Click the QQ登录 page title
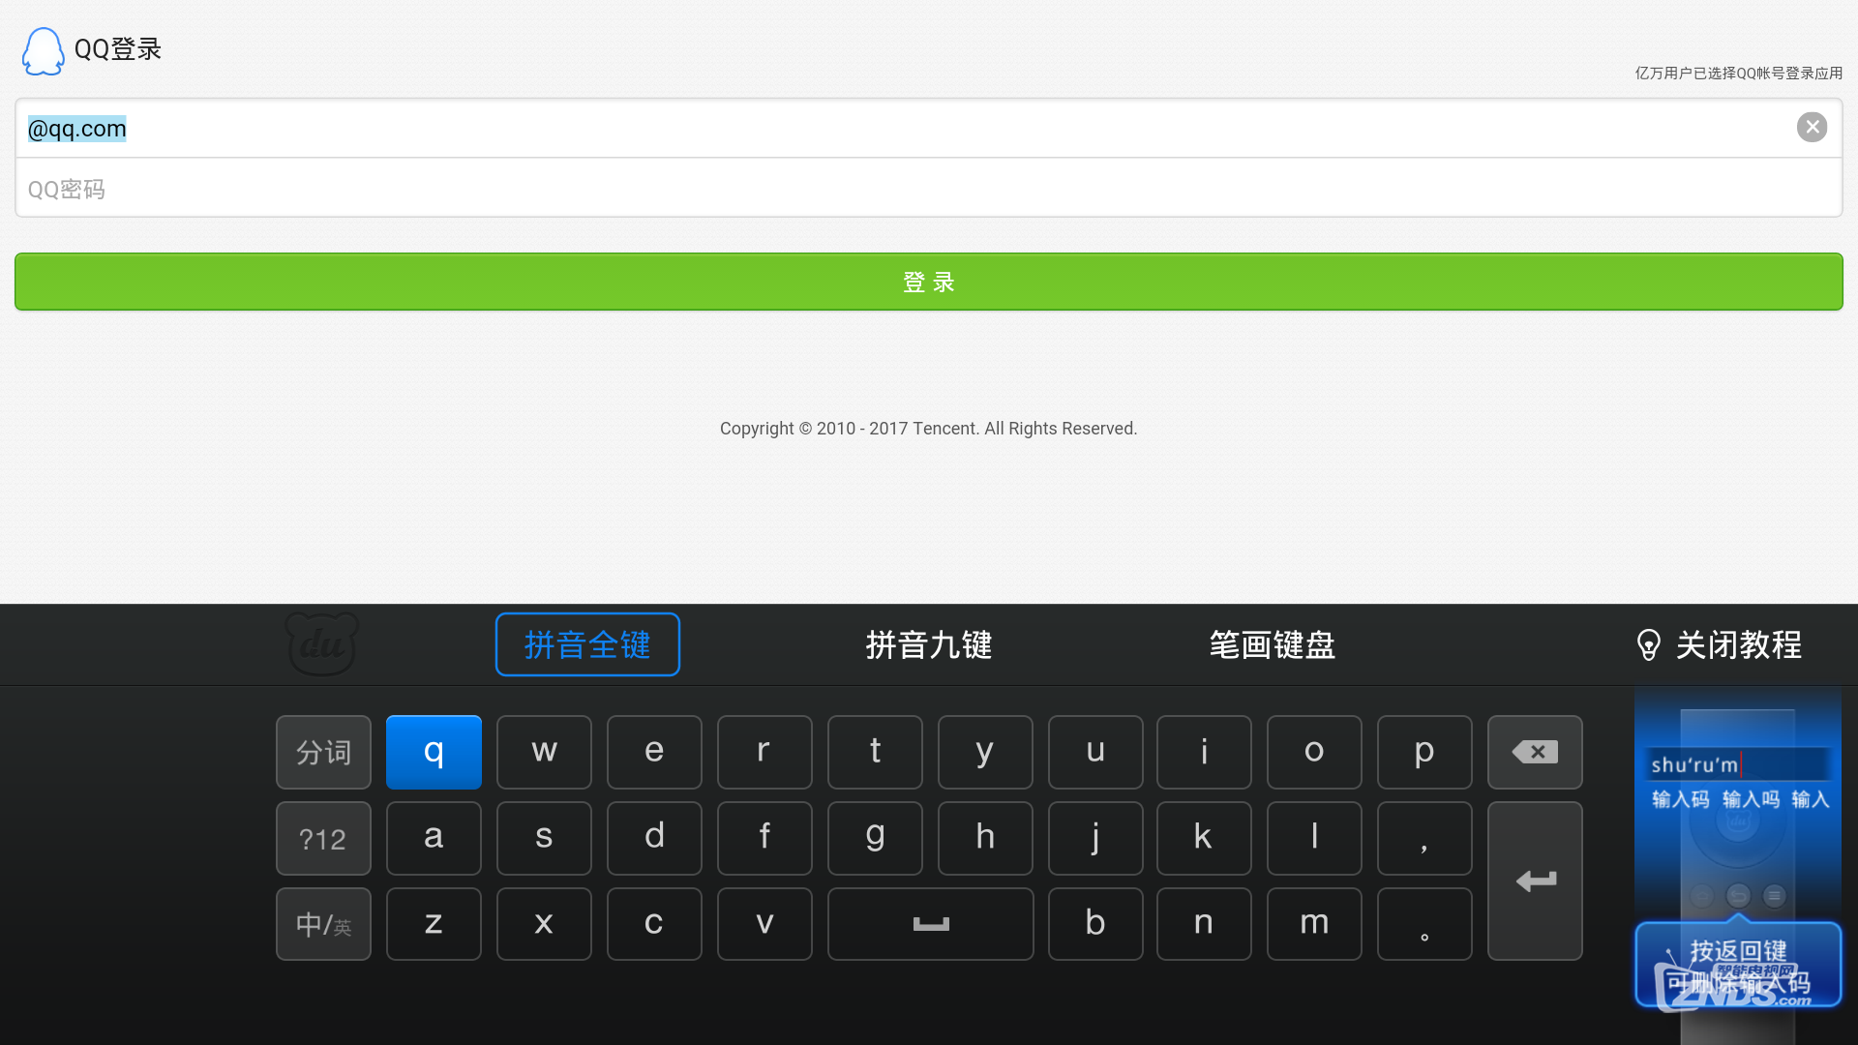1858x1045 pixels. pyautogui.click(x=118, y=49)
